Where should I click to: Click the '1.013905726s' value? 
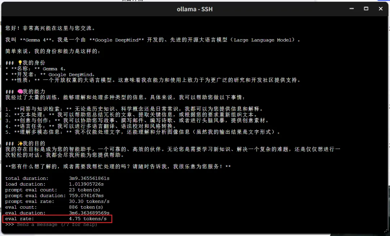pos(86,184)
